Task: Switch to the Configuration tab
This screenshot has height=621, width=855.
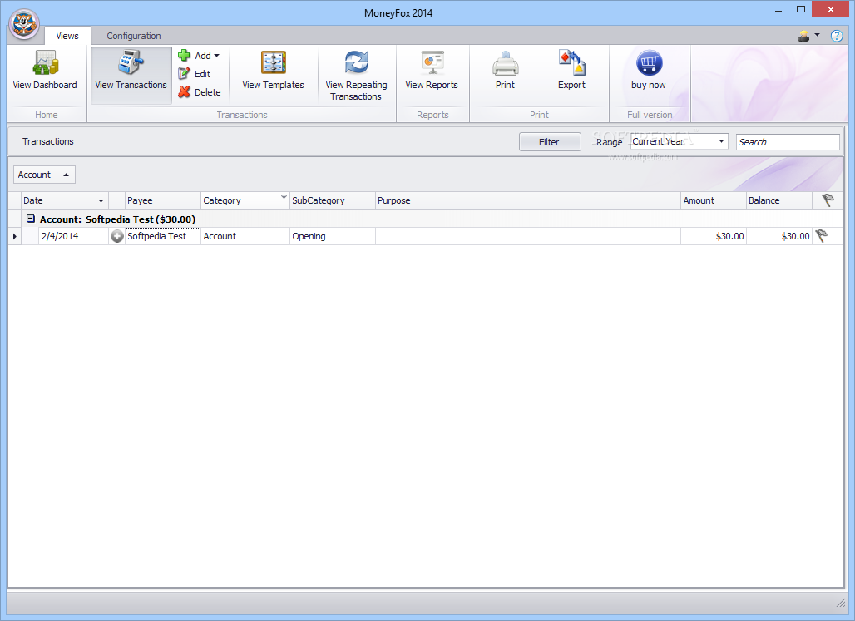Action: [x=134, y=36]
